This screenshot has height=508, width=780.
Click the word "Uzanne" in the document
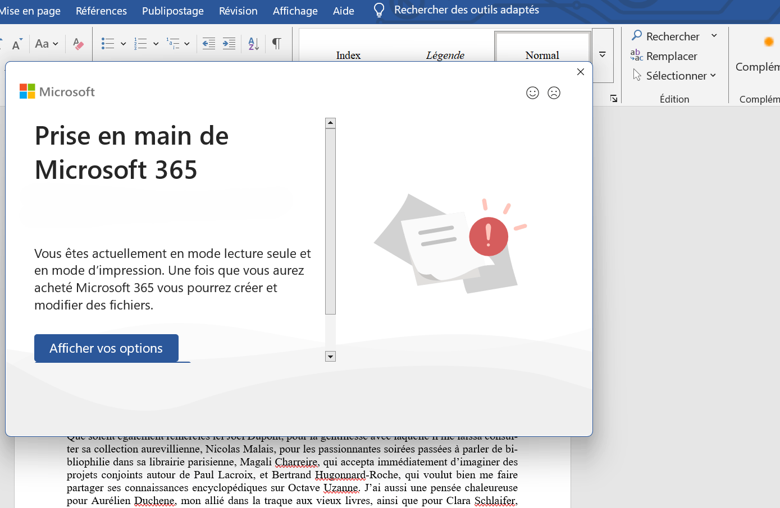click(341, 488)
